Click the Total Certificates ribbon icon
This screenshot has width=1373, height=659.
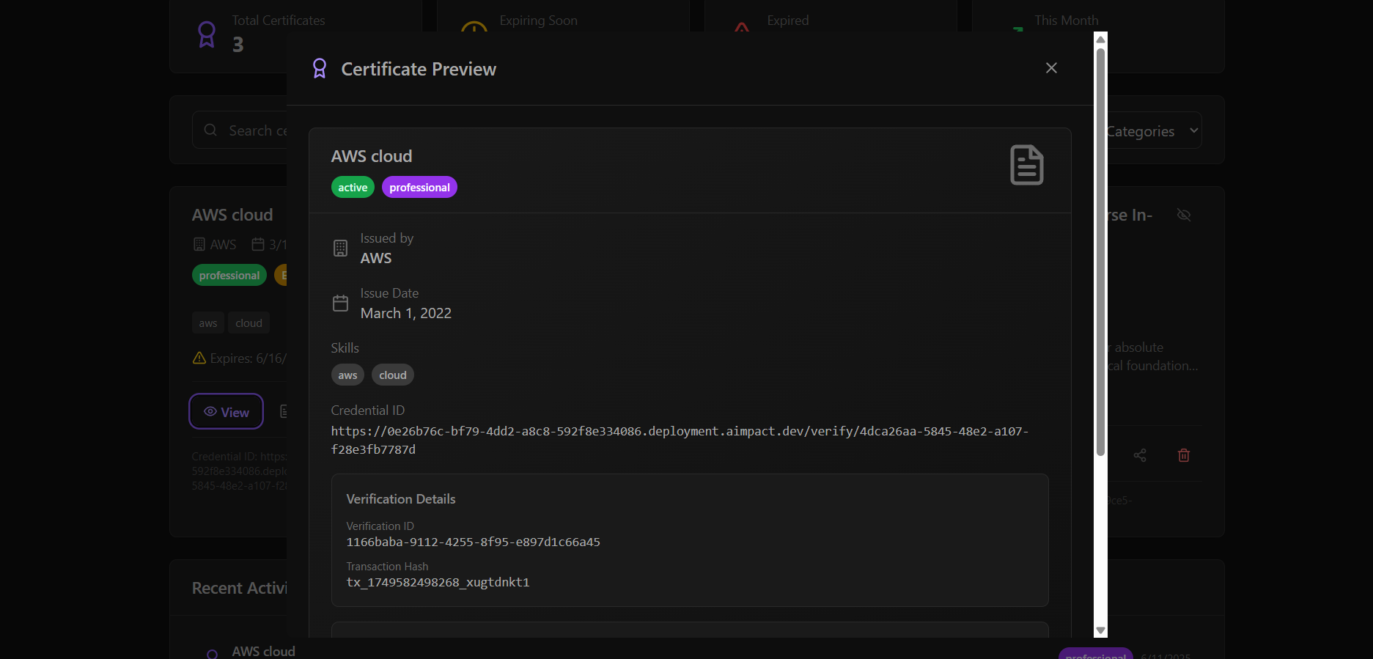click(207, 34)
